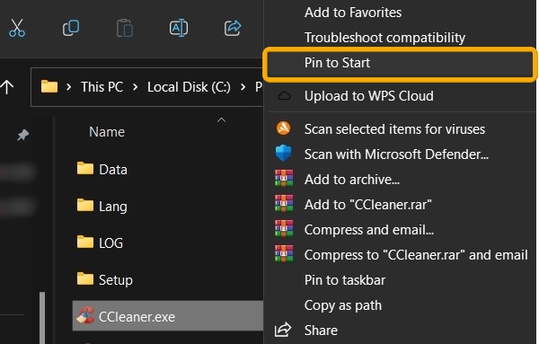Select CCleaner.exe file name
This screenshot has height=344, width=539.
pyautogui.click(x=137, y=317)
